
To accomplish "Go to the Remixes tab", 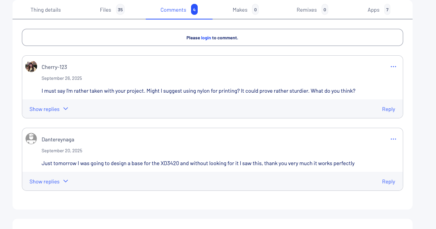I will (307, 10).
